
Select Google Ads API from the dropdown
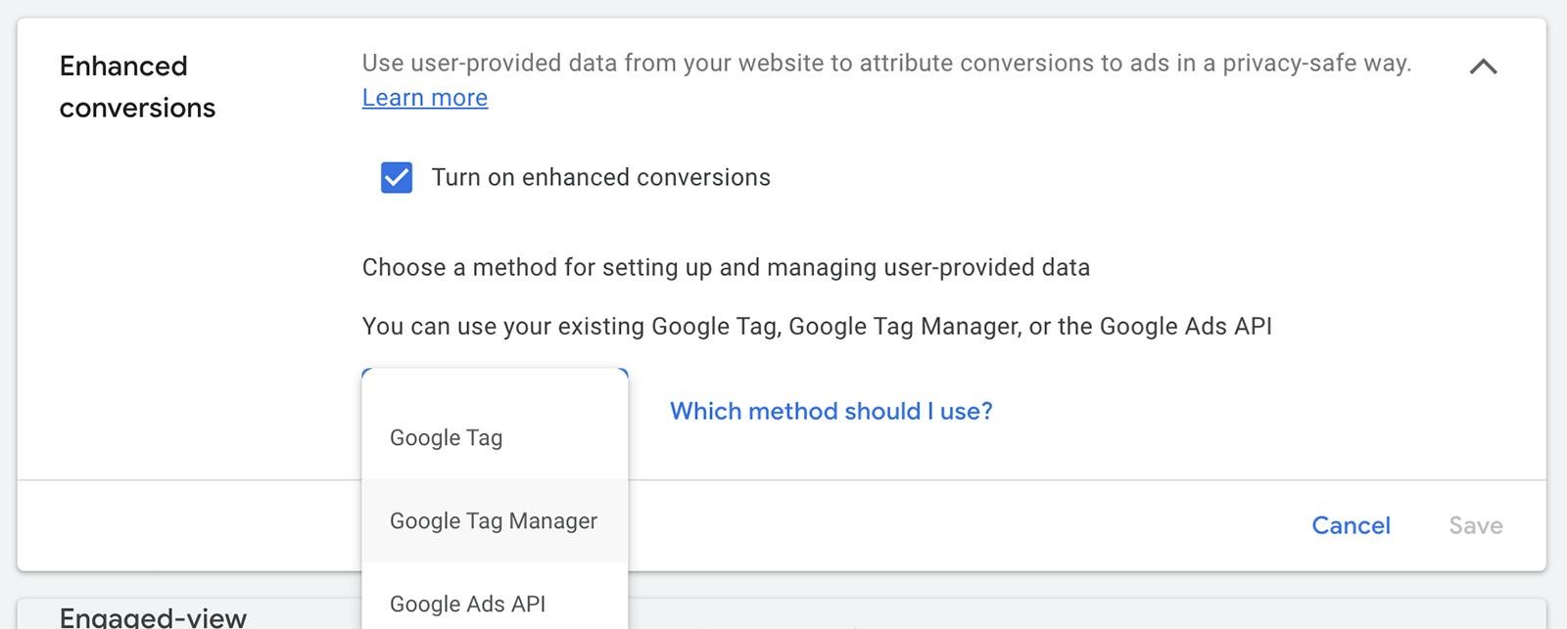point(466,604)
